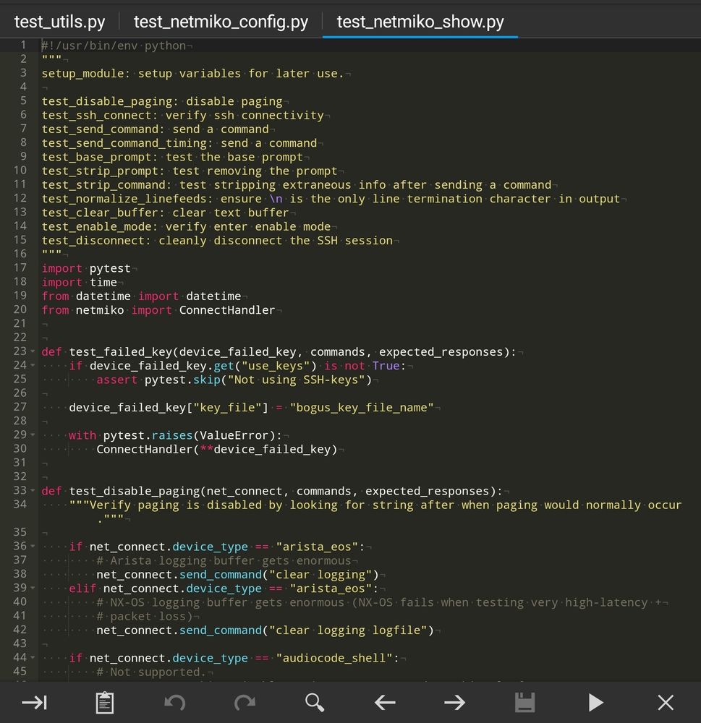This screenshot has height=723, width=701.
Task: Click the string "bogus_key_file_name"
Action: click(362, 408)
